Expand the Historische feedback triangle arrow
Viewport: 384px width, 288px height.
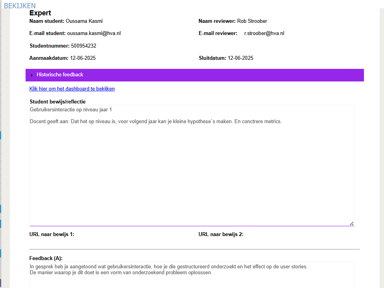[32, 75]
